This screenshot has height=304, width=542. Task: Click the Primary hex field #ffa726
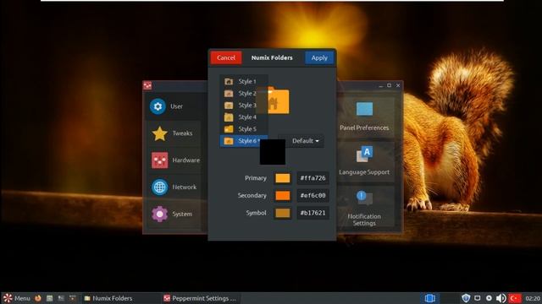(x=312, y=178)
